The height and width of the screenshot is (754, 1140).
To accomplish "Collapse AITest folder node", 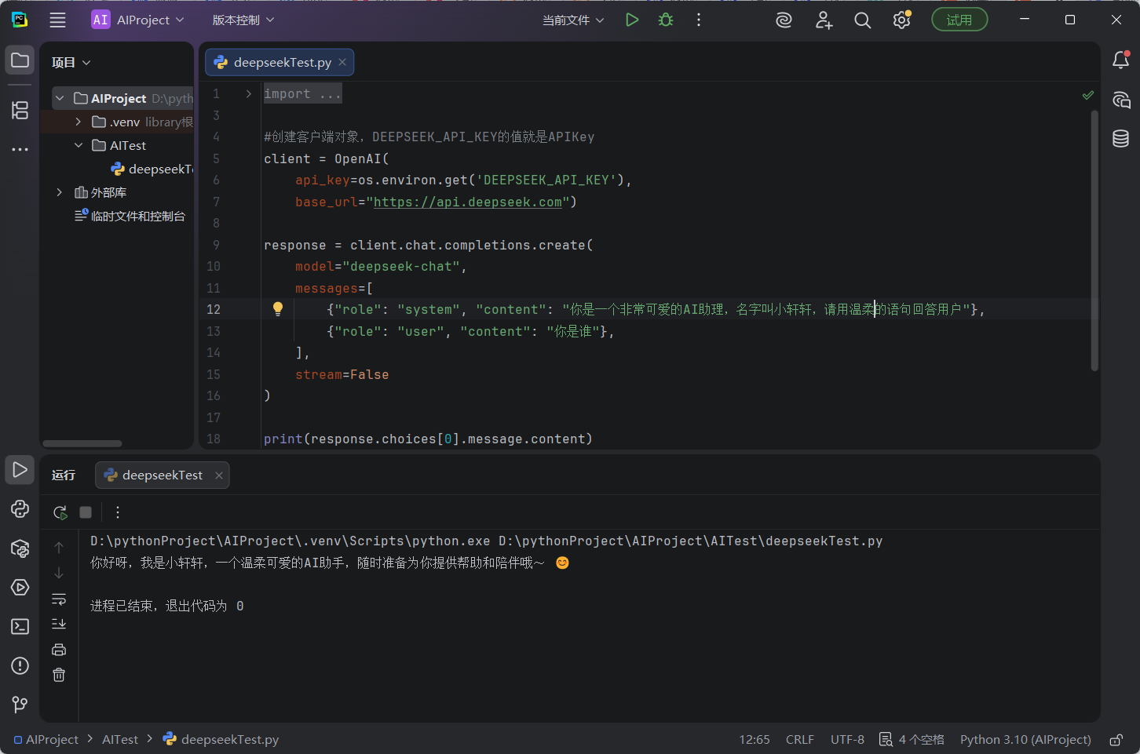I will [x=79, y=145].
